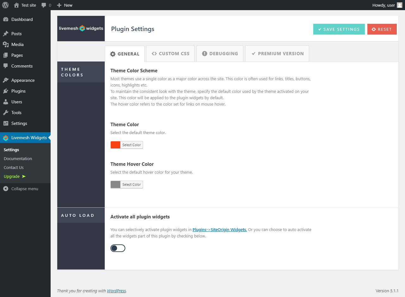The height and width of the screenshot is (297, 405).
Task: Click the Tools wrench icon
Action: click(6, 113)
